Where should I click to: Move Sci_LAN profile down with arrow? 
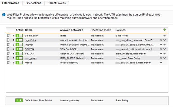point(165,53)
